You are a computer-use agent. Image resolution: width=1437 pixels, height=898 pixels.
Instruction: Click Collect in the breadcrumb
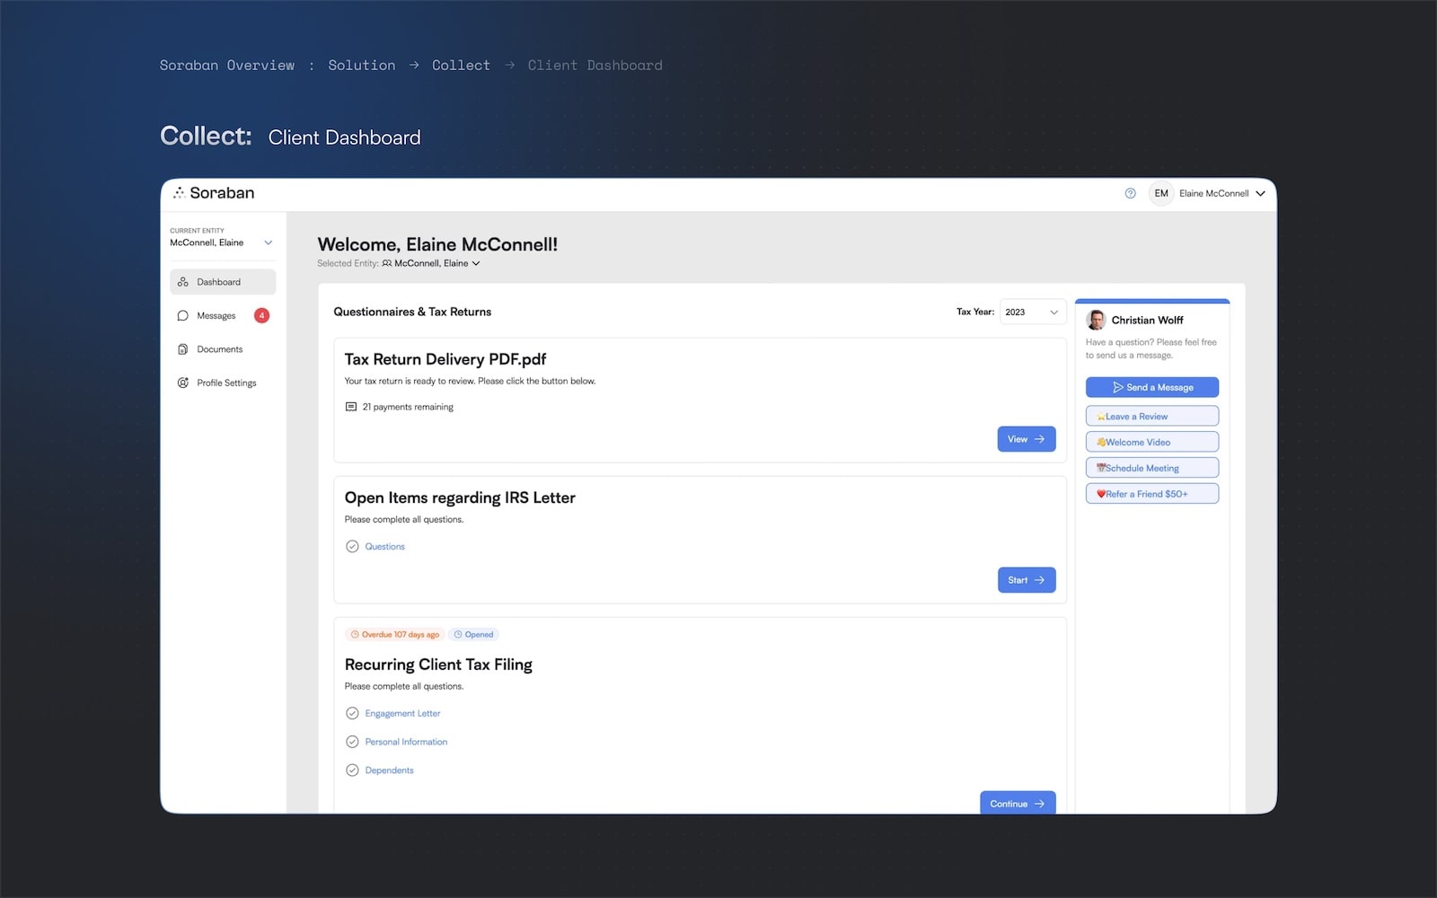tap(461, 66)
